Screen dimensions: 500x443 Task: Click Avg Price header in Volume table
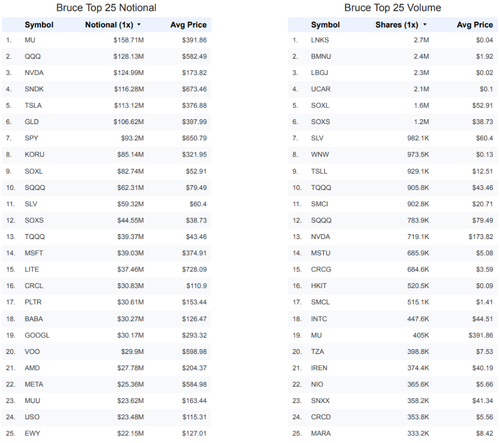(x=475, y=25)
